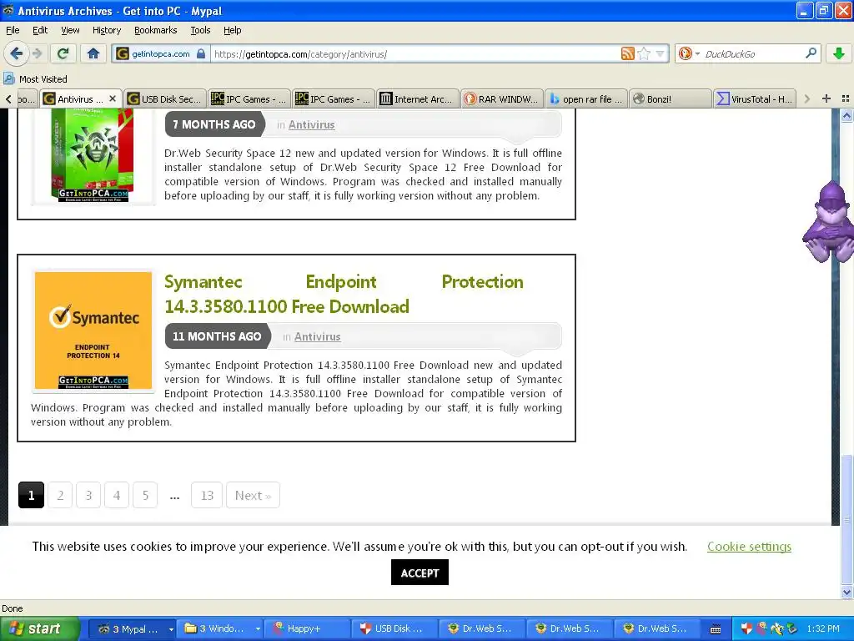Click the 1:32 PM system clock
854x641 pixels.
point(823,628)
